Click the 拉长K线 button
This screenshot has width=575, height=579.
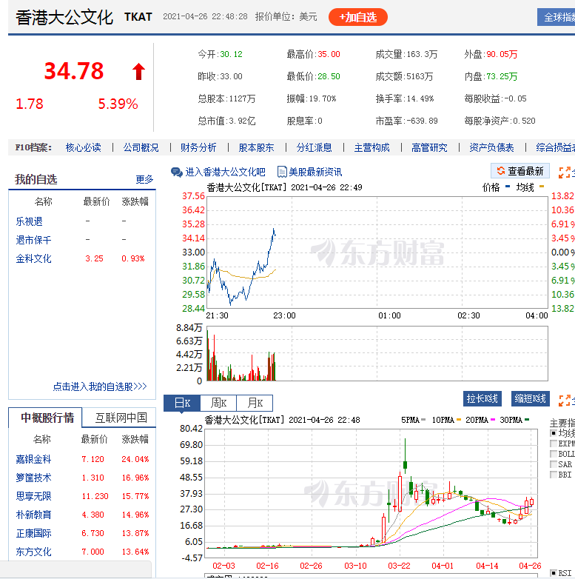(482, 399)
